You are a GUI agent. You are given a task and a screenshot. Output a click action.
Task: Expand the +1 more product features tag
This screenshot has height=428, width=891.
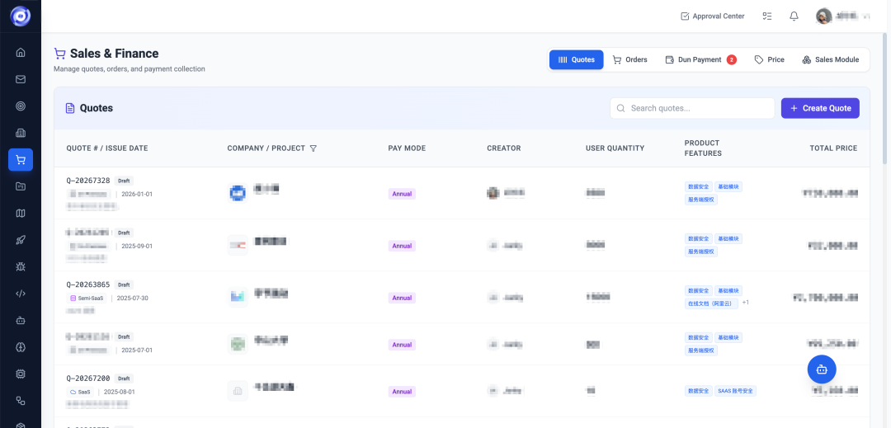[746, 303]
